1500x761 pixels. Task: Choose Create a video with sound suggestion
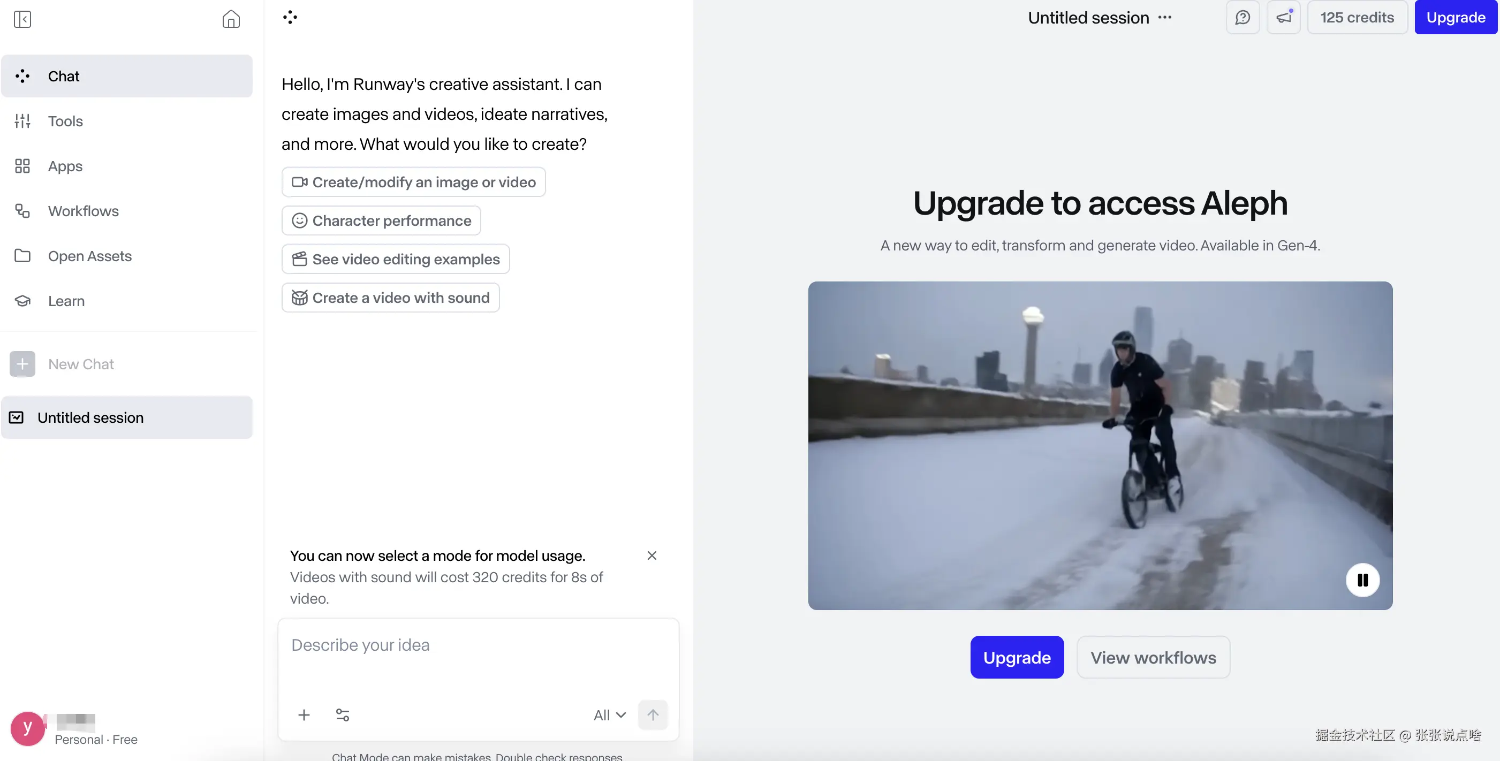[x=391, y=298]
